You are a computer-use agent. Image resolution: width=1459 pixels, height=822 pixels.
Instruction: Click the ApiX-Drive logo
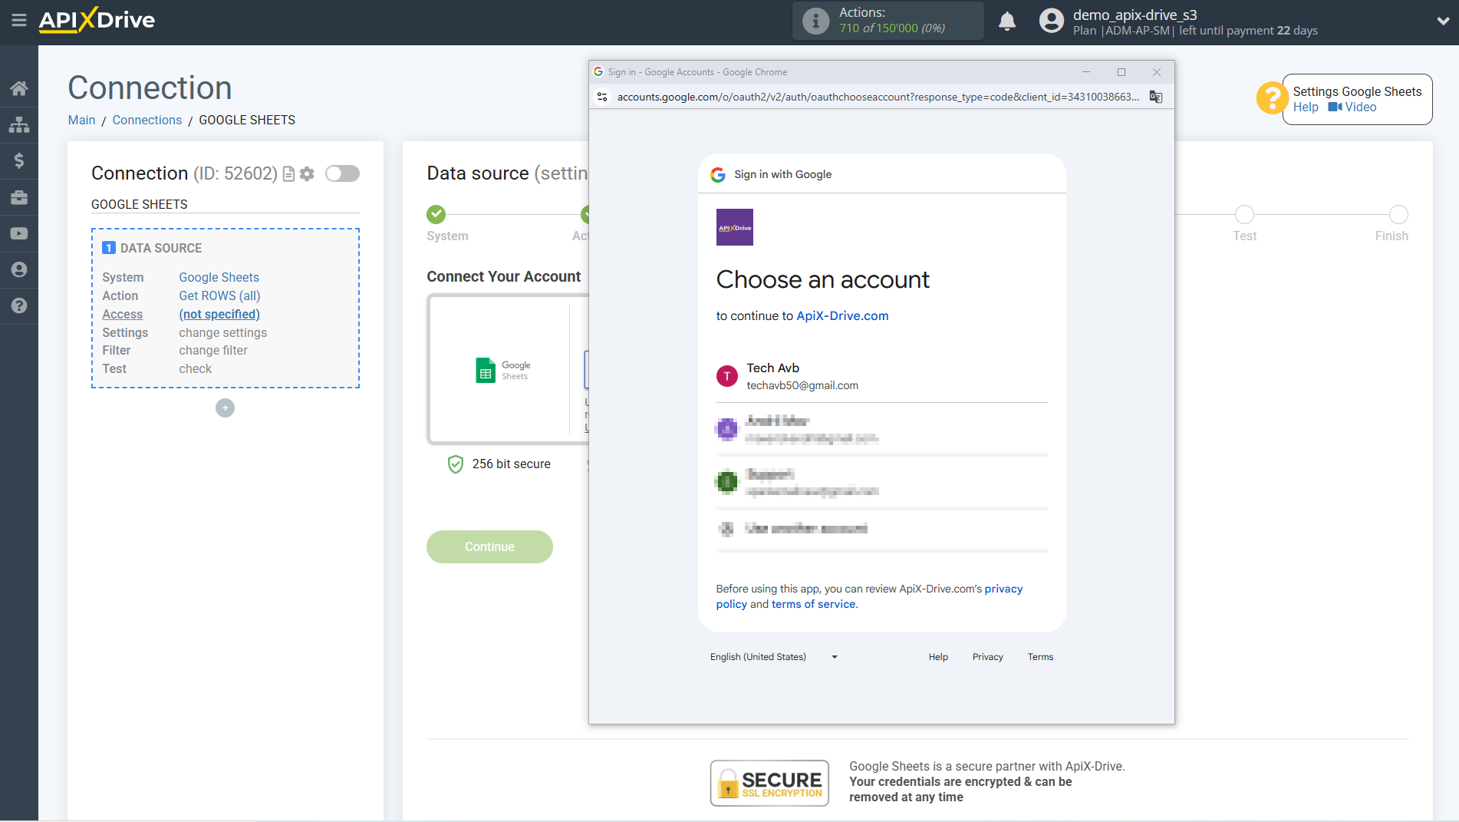click(x=96, y=20)
